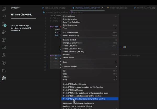The image size is (157, 109).
Task: Choose Refactor... entry
Action: click(90, 54)
